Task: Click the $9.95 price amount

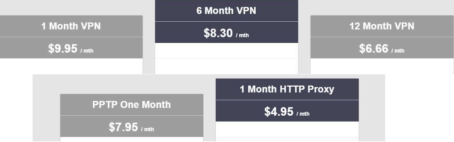Action: click(63, 48)
